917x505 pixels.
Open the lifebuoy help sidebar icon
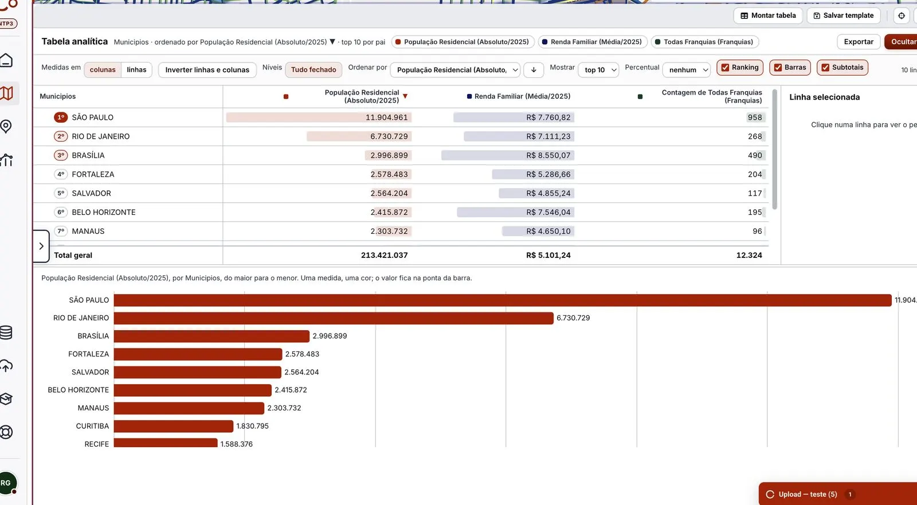(x=6, y=432)
